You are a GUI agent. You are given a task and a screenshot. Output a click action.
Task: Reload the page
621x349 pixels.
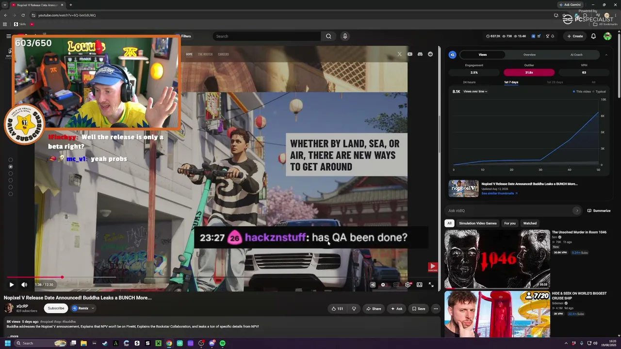pos(23,15)
